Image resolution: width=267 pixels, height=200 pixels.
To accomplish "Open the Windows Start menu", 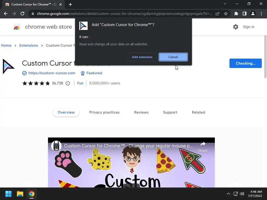I will click(x=8, y=194).
